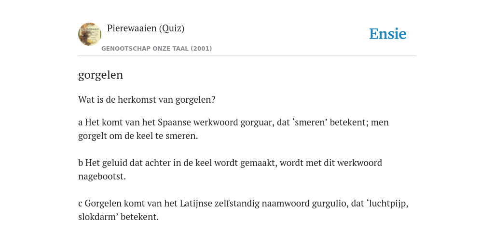
Task: Open the Ensie logo link
Action: pos(388,34)
